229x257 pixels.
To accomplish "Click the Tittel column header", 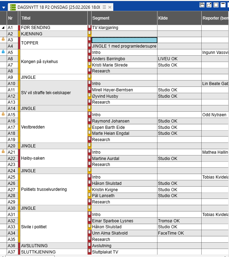I will click(x=53, y=18).
